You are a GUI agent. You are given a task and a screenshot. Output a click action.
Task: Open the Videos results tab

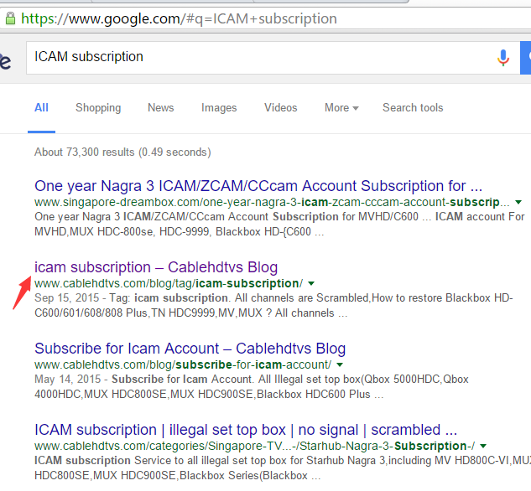pyautogui.click(x=281, y=107)
